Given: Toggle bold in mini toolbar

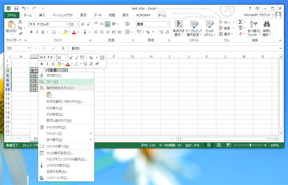Looking at the screenshot, I should tap(42, 64).
